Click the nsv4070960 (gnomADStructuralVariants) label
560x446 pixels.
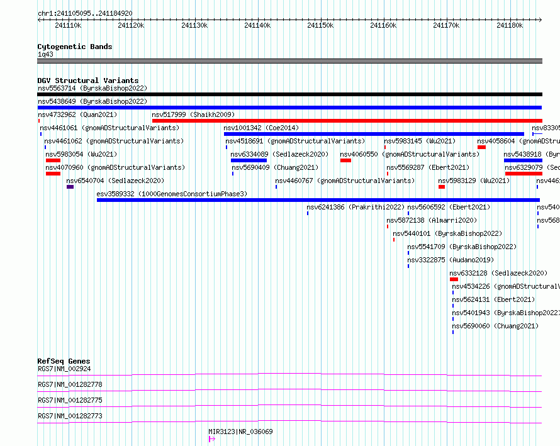(115, 167)
